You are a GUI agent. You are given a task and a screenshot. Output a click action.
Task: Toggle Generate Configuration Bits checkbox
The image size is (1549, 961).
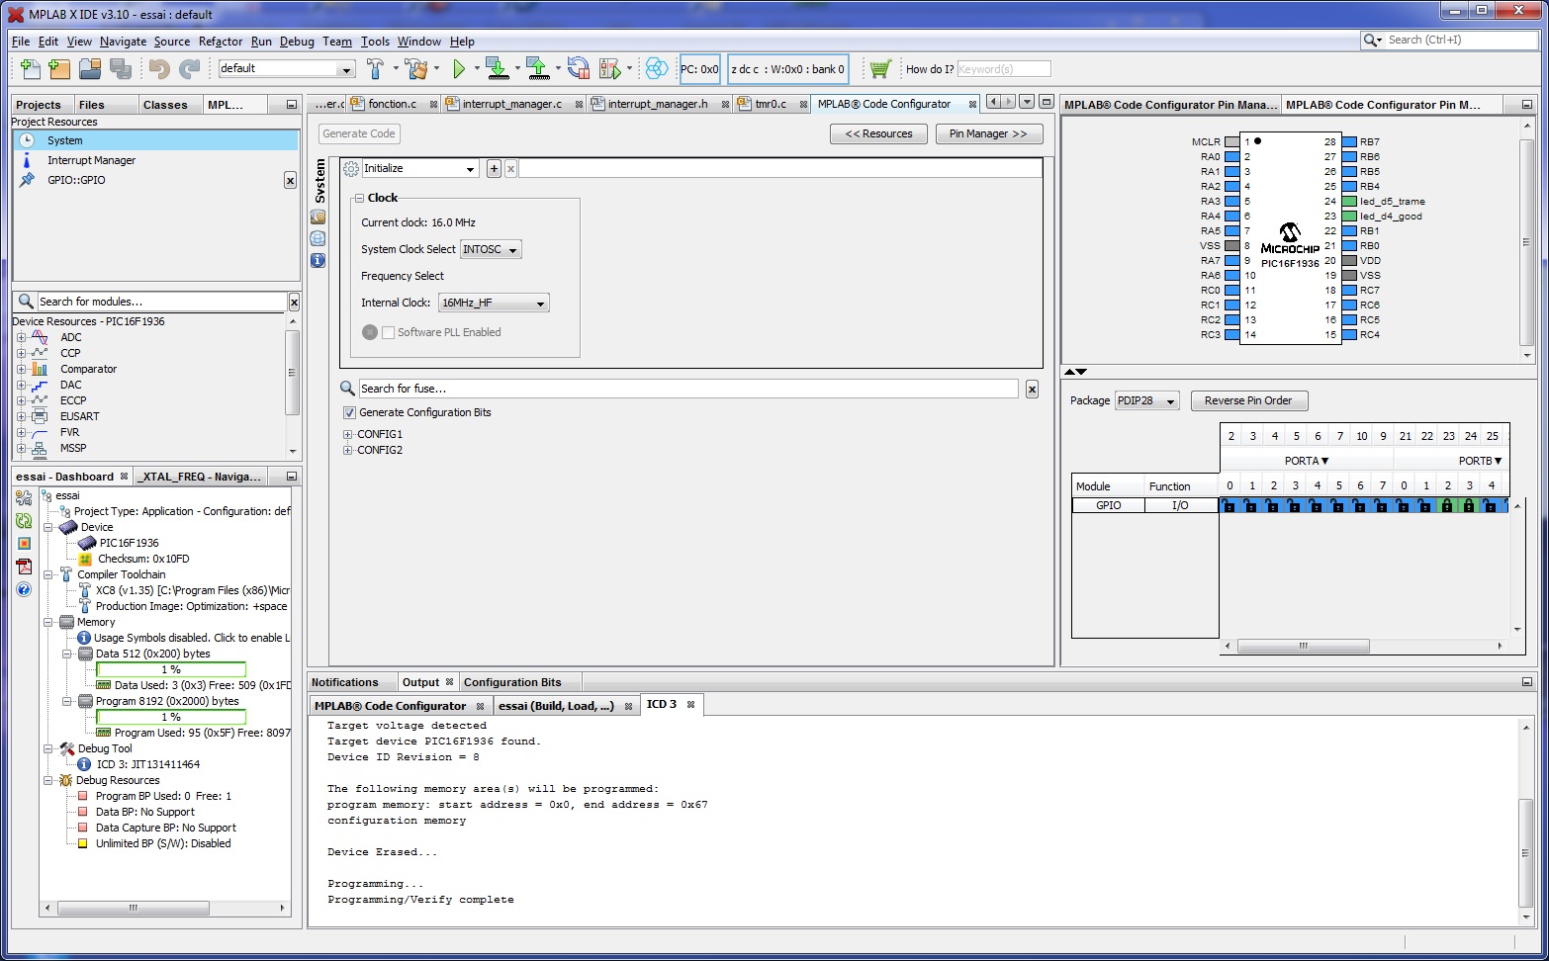(x=349, y=412)
